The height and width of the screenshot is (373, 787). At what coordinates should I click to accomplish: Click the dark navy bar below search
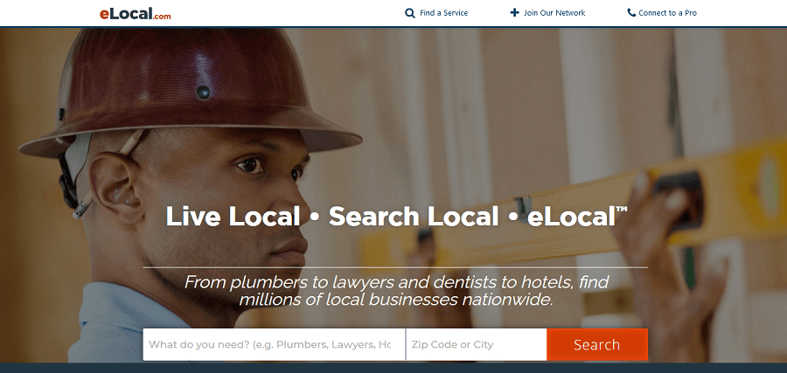393,368
